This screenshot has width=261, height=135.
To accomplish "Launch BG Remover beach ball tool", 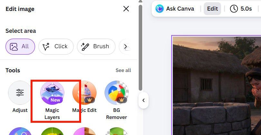I will (x=117, y=93).
